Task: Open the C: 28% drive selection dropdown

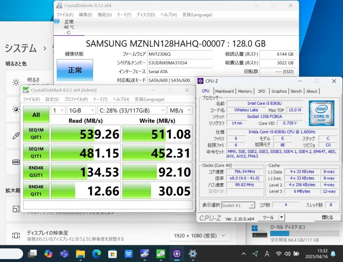Action: 131,110
